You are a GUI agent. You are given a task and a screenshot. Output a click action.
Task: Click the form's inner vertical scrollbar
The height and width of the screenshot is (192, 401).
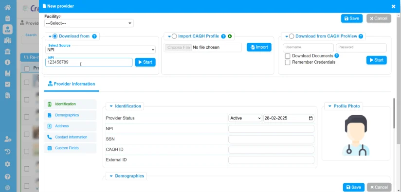394,113
